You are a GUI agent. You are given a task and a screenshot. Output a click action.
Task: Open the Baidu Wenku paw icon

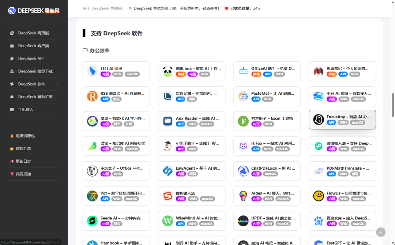(319, 221)
